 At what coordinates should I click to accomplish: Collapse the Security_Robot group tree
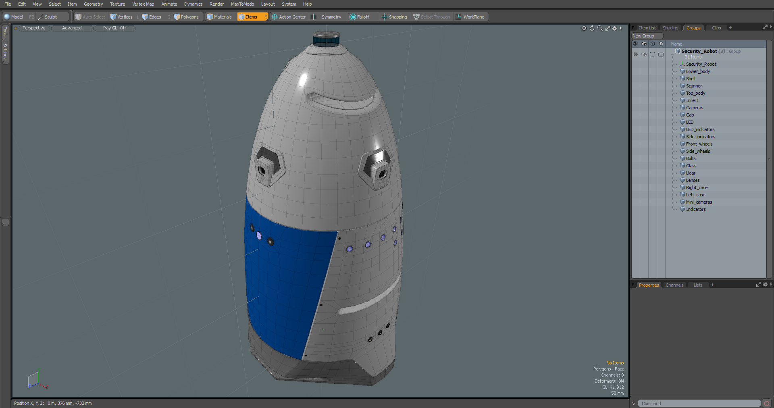click(672, 54)
